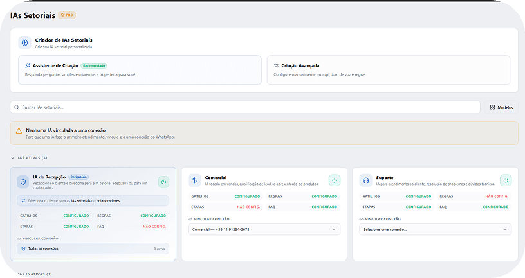This screenshot has height=278, width=525.
Task: Open Gatilhos row in IA de Recepção
Action: 54,216
